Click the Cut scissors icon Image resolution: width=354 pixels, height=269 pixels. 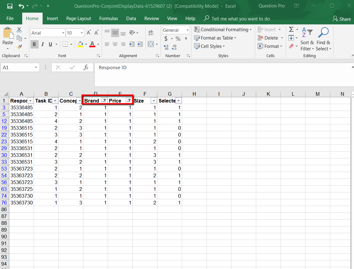19,30
